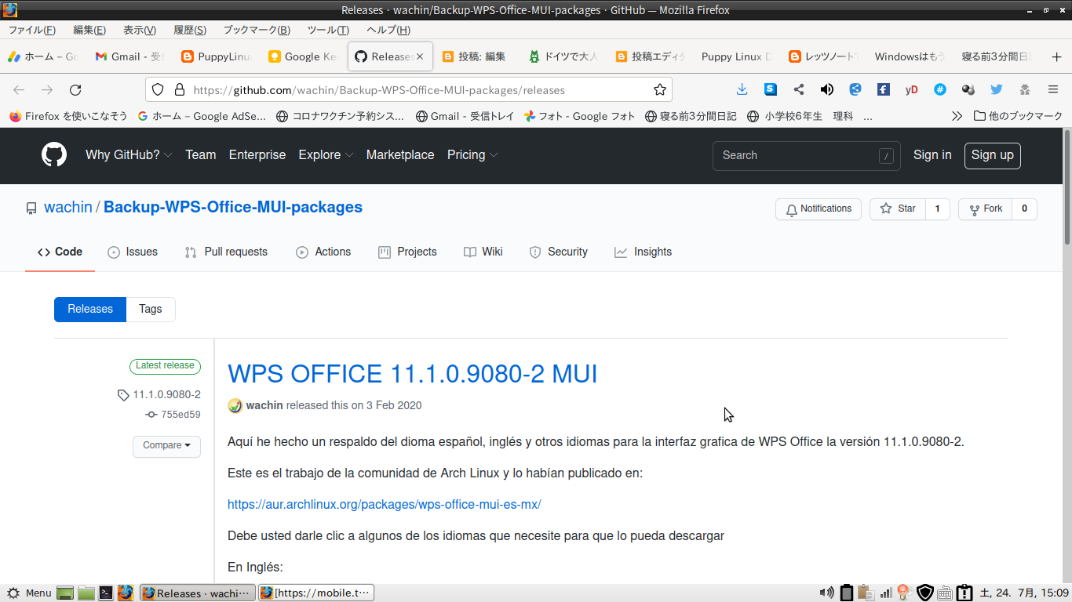
Task: Click volume icon in system tray
Action: point(826,593)
